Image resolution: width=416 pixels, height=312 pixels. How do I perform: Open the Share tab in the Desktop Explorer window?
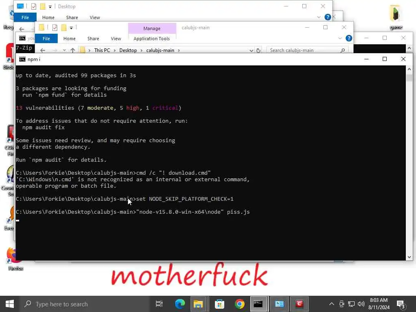72,17
